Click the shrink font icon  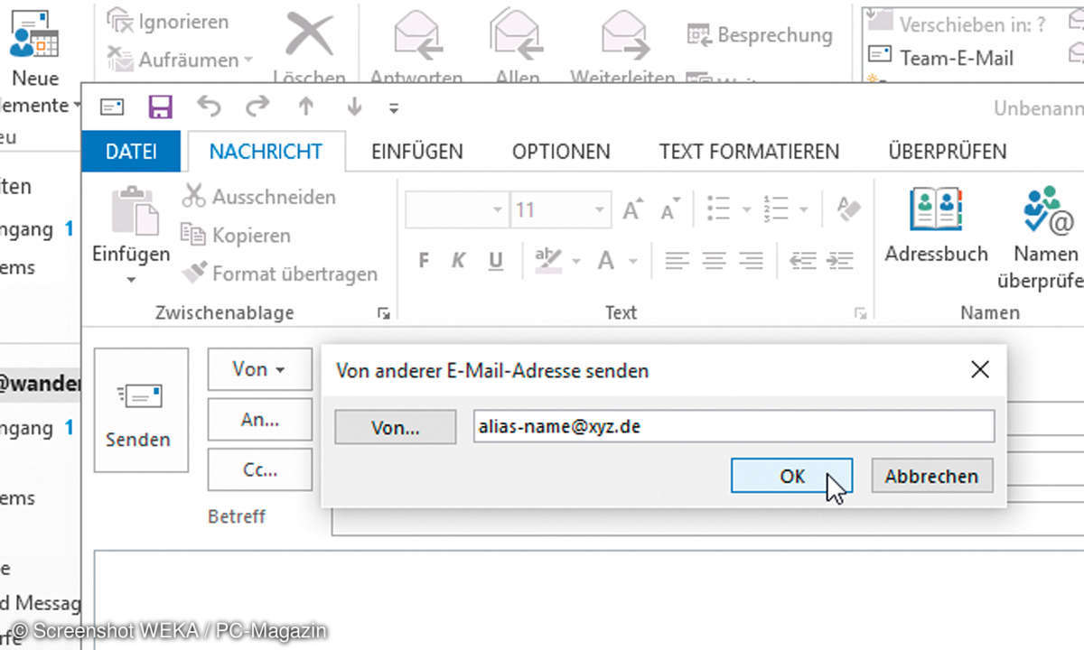point(670,209)
